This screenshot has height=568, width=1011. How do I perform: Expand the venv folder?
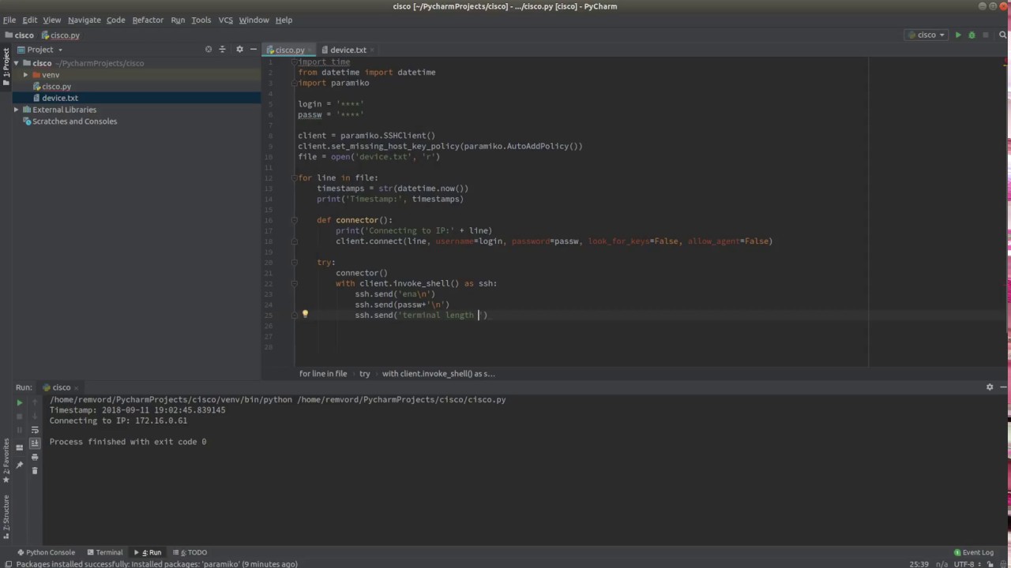pos(26,75)
